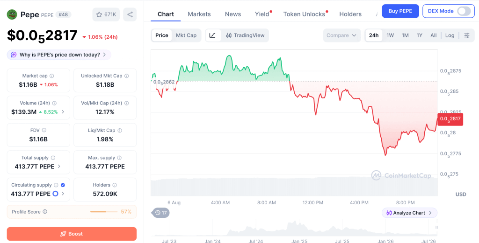Open info icon next to Volume (24h)

[x=54, y=103]
